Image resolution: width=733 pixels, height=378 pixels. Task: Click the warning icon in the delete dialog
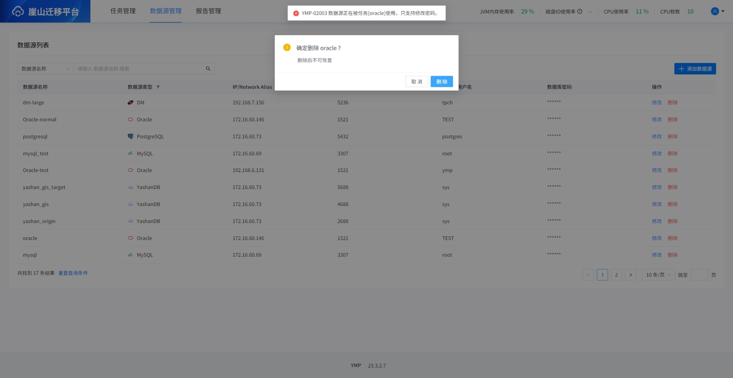click(287, 47)
